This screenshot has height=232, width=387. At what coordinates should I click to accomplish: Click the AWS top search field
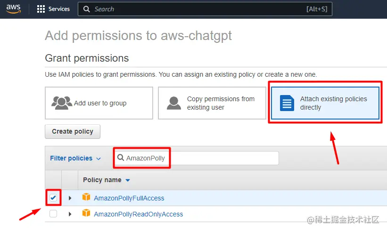pyautogui.click(x=205, y=9)
